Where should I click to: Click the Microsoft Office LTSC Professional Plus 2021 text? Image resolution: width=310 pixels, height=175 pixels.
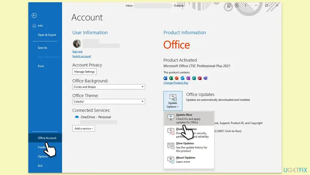[197, 66]
